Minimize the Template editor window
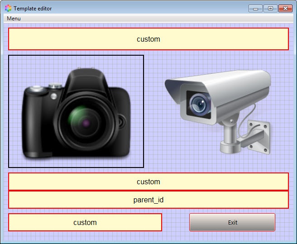This screenshot has height=244, width=297. [x=255, y=9]
